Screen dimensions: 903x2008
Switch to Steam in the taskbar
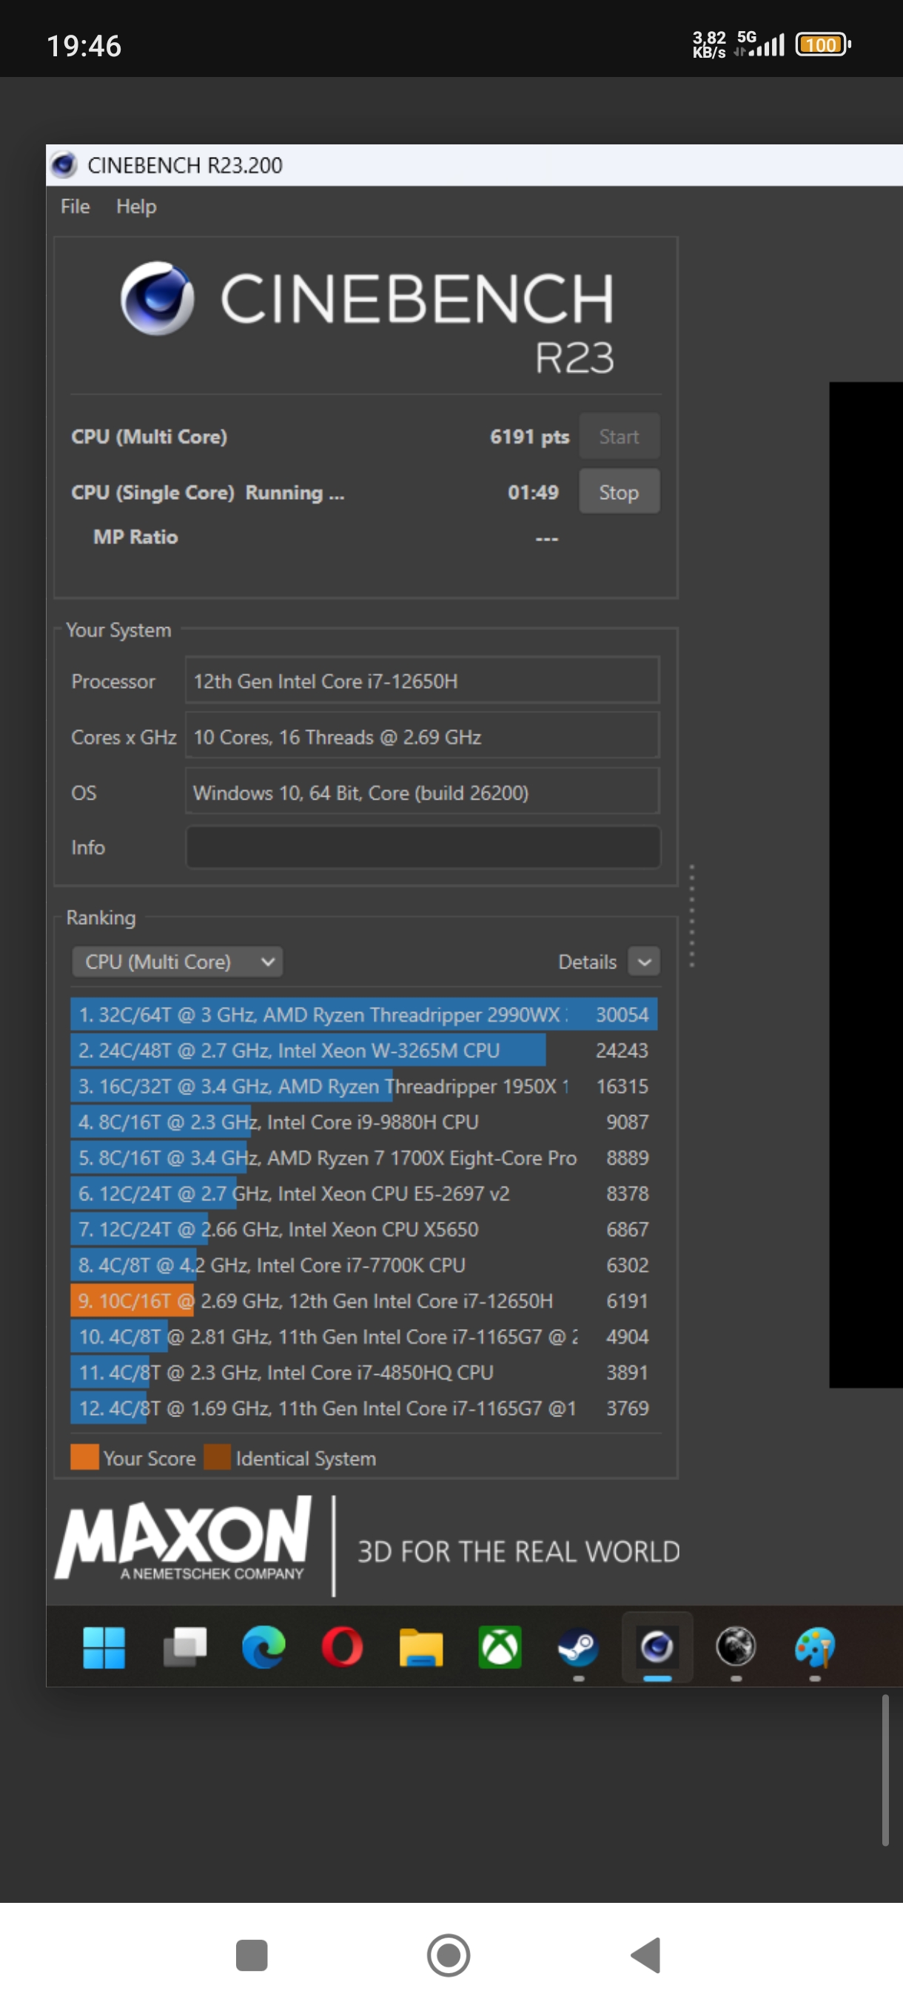pyautogui.click(x=578, y=1648)
